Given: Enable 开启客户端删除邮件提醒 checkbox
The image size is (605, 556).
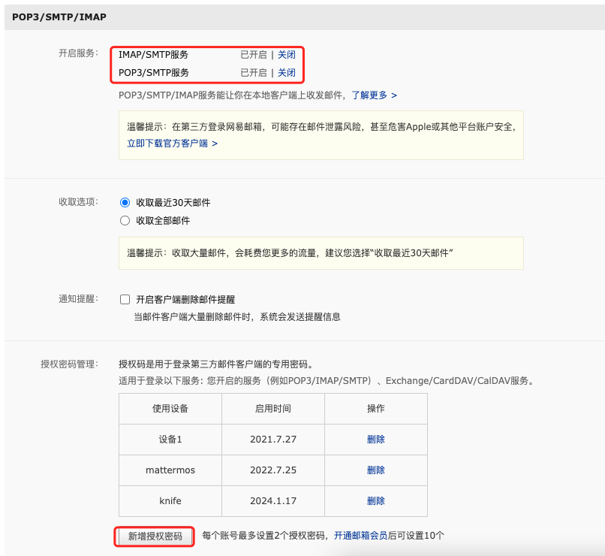Looking at the screenshot, I should (125, 299).
